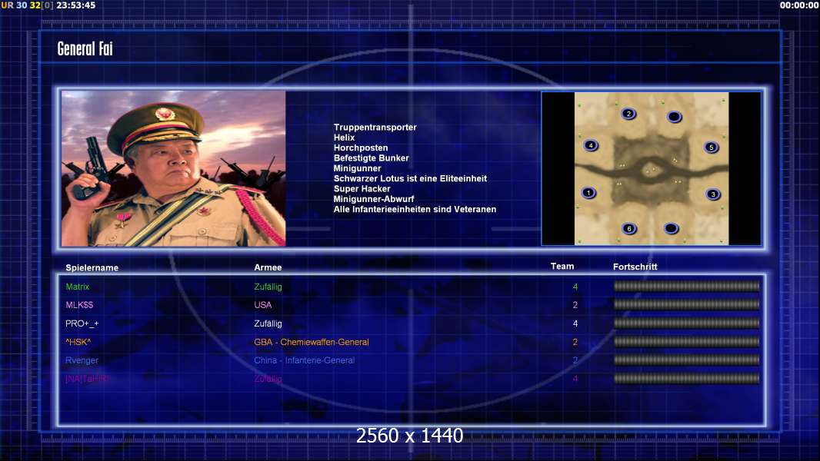The width and height of the screenshot is (820, 461).
Task: Click the Spielername column header
Action: click(x=92, y=267)
